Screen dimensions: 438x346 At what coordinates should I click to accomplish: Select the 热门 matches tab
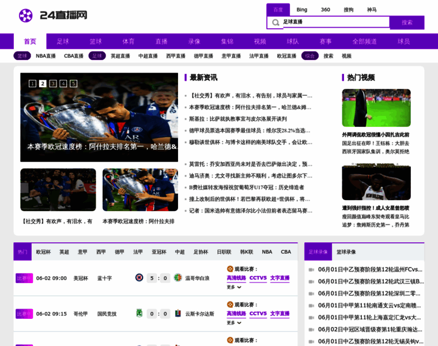pos(22,252)
